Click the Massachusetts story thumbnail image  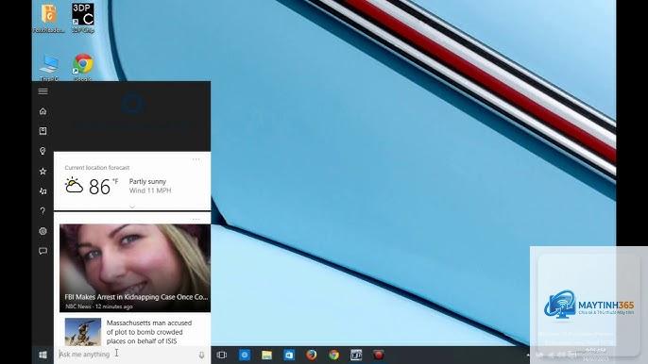(x=83, y=332)
